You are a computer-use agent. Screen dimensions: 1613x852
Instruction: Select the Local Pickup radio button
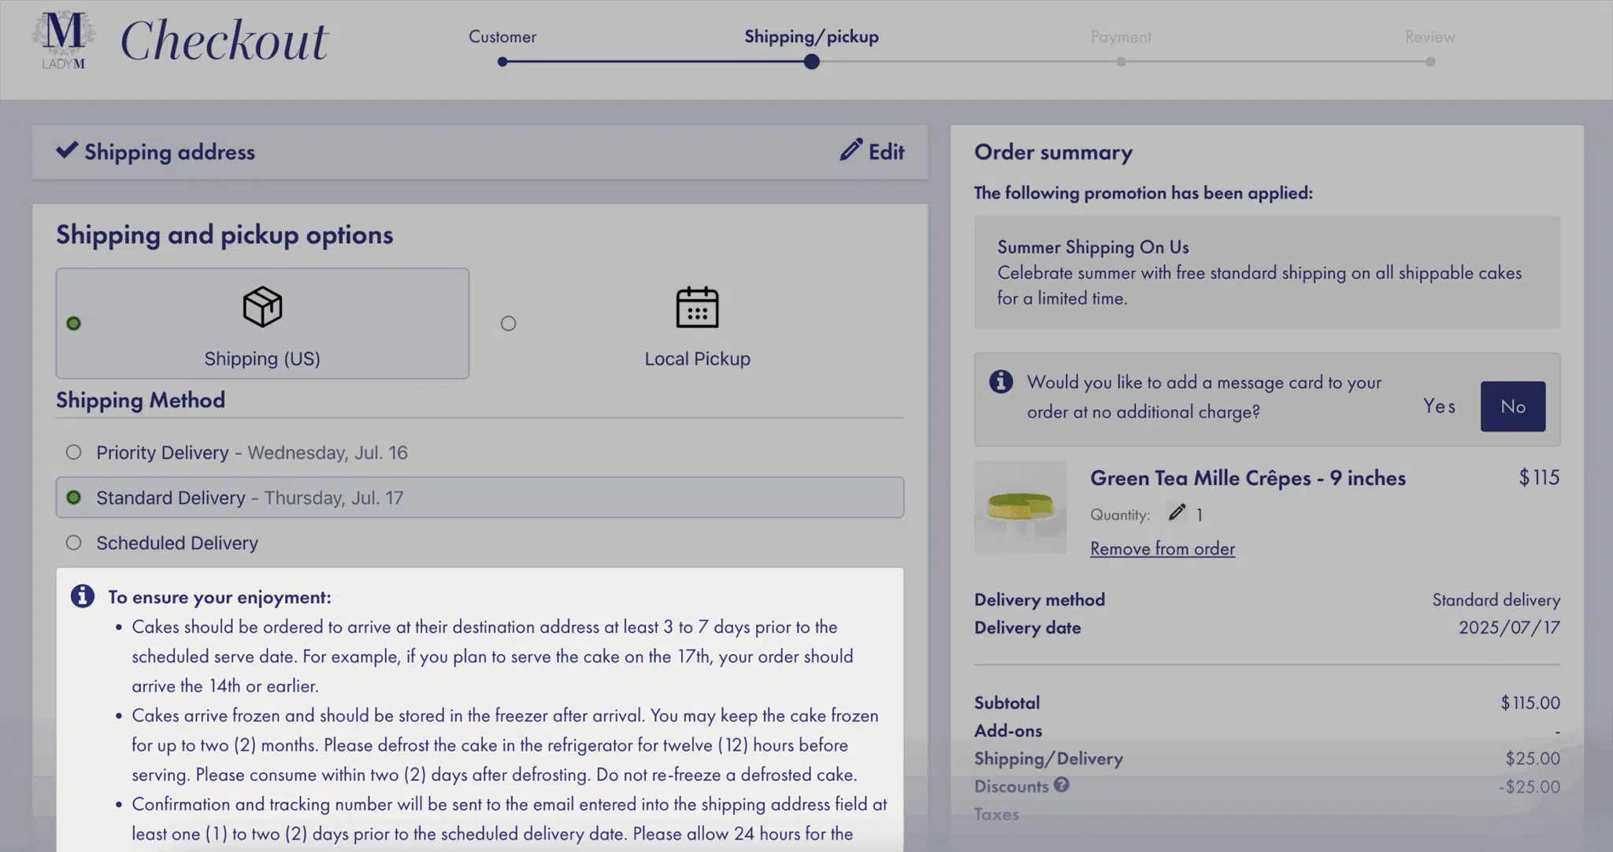point(508,324)
